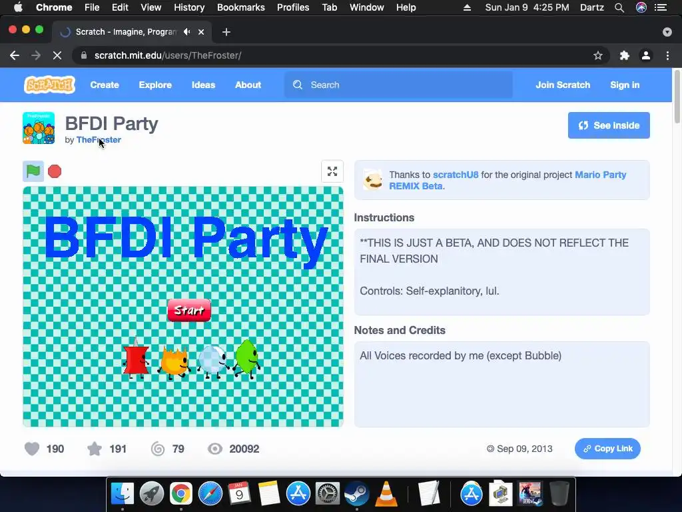682x512 pixels.
Task: Open the scratchU8 user link
Action: point(456,175)
